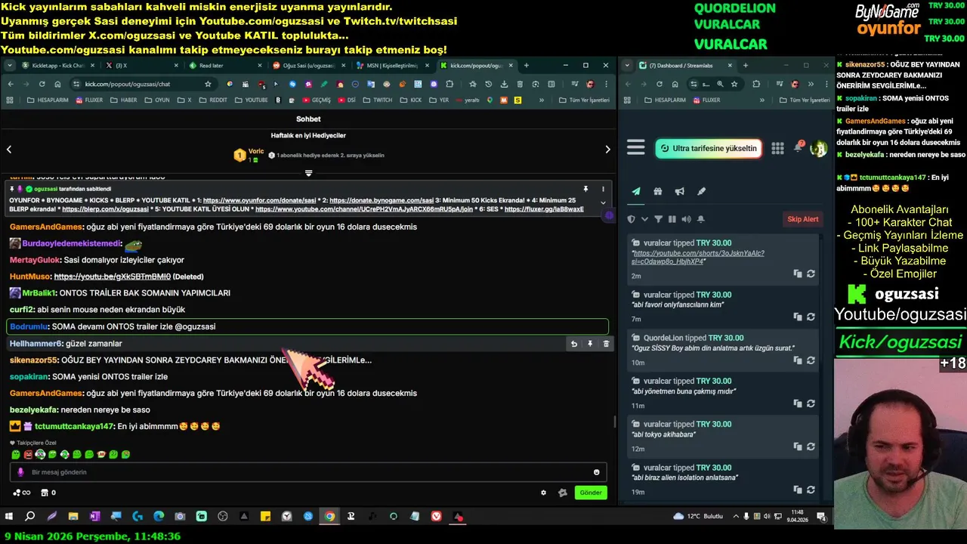Select the paintbrush tab in Streamlabs
This screenshot has width=967, height=544.
[x=701, y=191]
